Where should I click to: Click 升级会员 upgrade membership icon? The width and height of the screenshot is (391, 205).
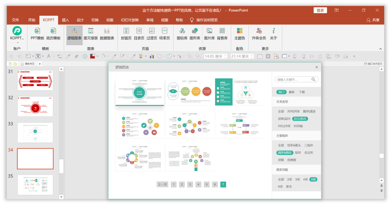tap(259, 31)
